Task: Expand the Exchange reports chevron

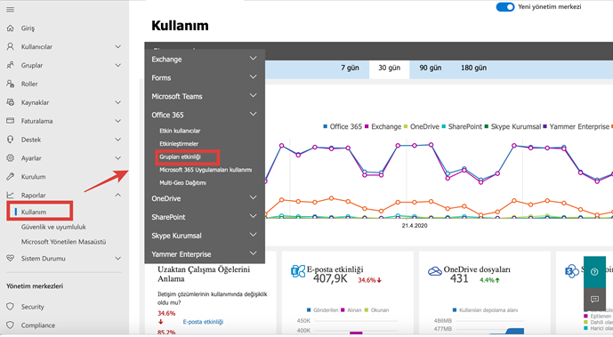Action: click(254, 58)
